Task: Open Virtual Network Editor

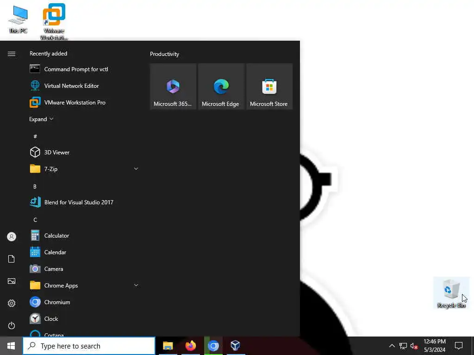Action: point(84,86)
